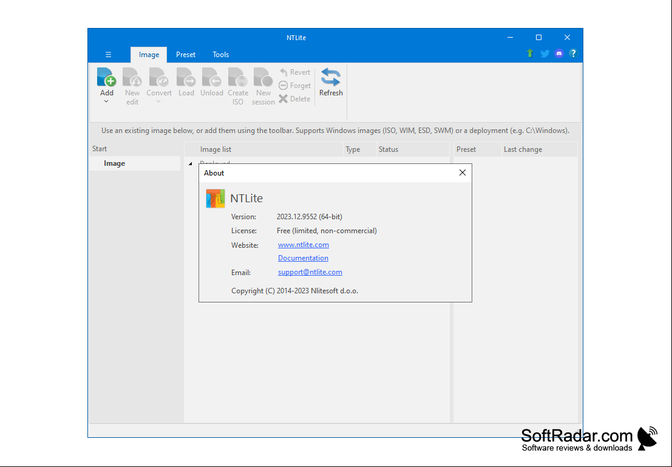Open the hamburger main menu
Image resolution: width=672 pixels, height=467 pixels.
pyautogui.click(x=109, y=55)
